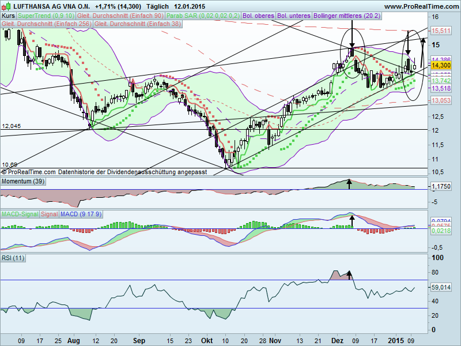Click Gleit. Durchschnitt (Einfach 38) label

(138, 24)
